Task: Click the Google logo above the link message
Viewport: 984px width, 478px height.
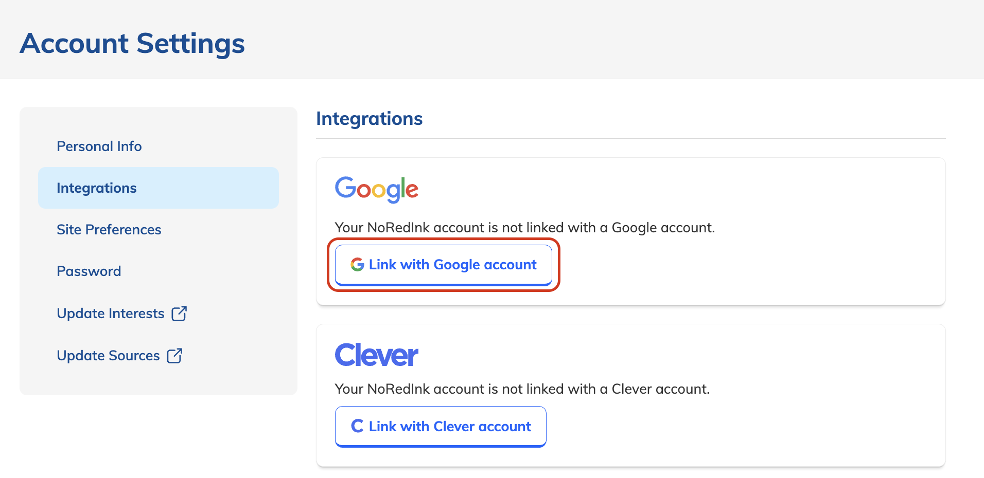Action: [376, 190]
